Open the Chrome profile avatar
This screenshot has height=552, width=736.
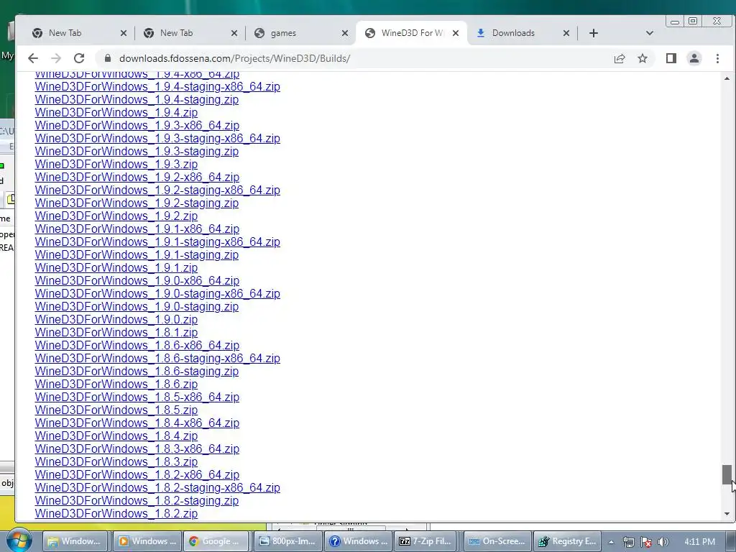(x=694, y=58)
